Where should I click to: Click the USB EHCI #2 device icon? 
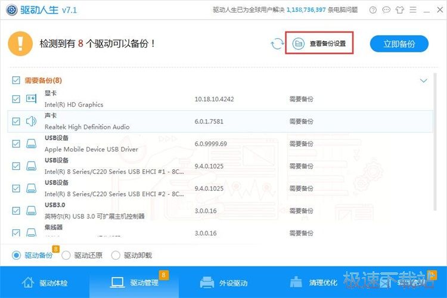click(x=31, y=188)
